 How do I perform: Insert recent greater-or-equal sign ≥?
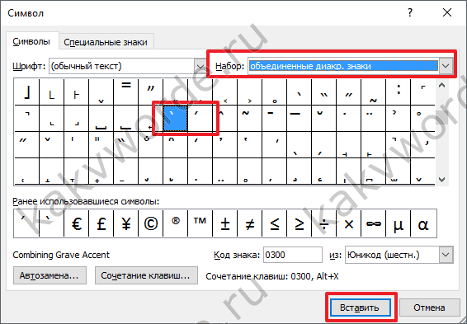click(x=299, y=223)
